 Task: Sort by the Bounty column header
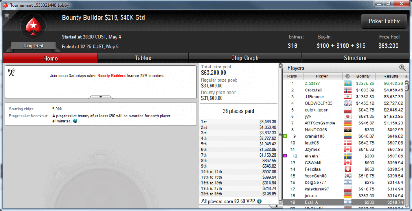[364, 76]
